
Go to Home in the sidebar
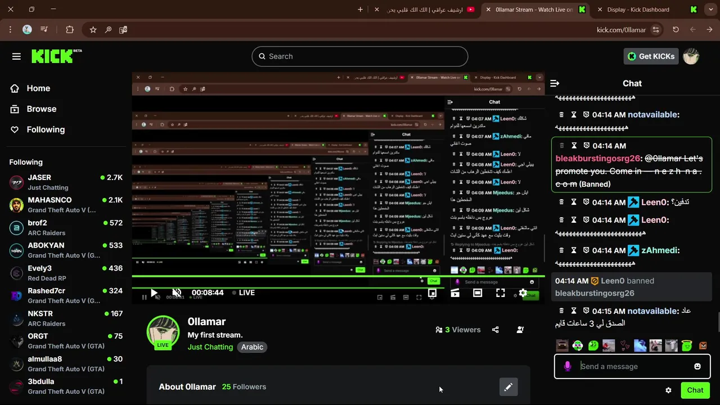pos(38,88)
